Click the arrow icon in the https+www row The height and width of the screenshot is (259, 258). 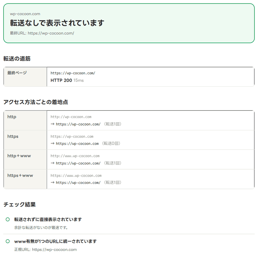(52, 182)
